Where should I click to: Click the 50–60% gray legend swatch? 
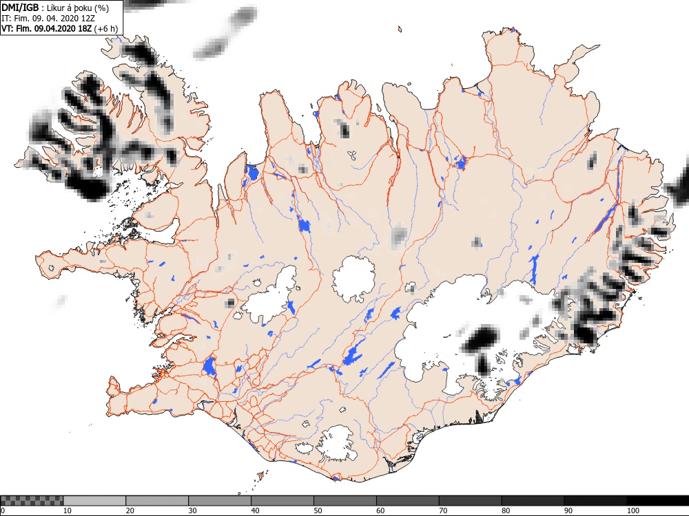[x=345, y=501]
